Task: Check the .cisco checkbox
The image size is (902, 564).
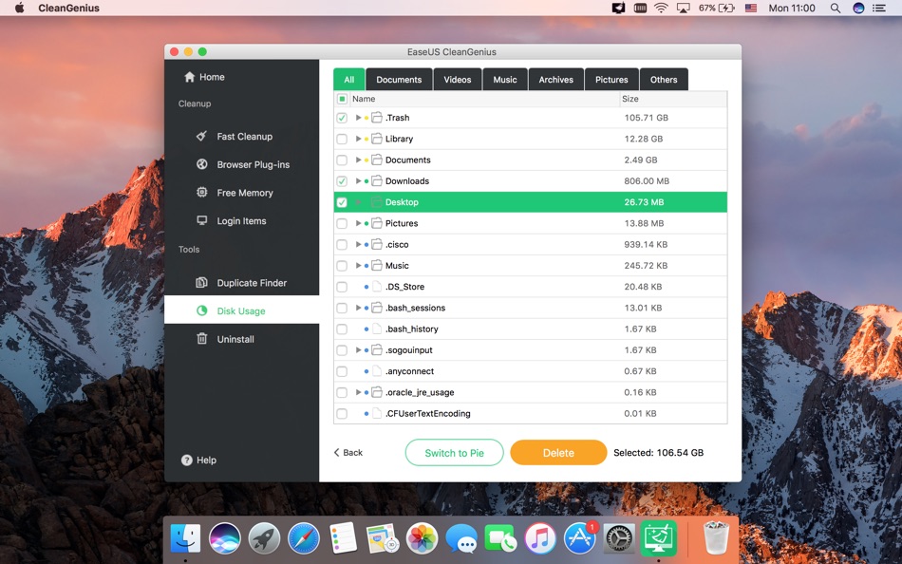Action: (342, 245)
